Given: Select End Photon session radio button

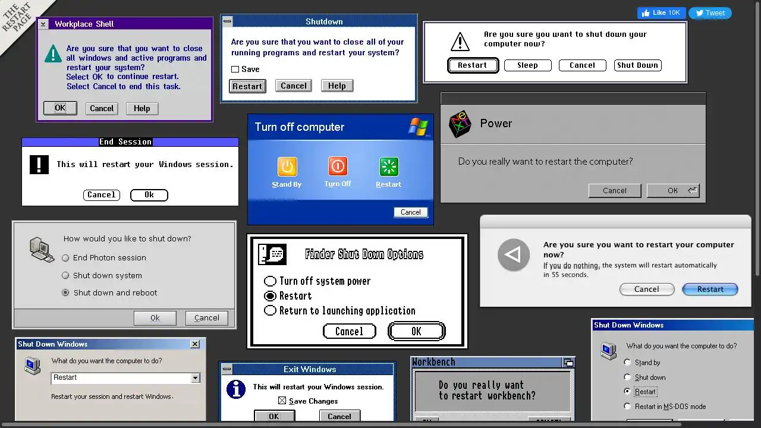Looking at the screenshot, I should [66, 258].
